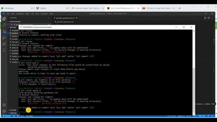
Task: Close the YouTube Key to Long Term tab
Action: (x=173, y=8)
